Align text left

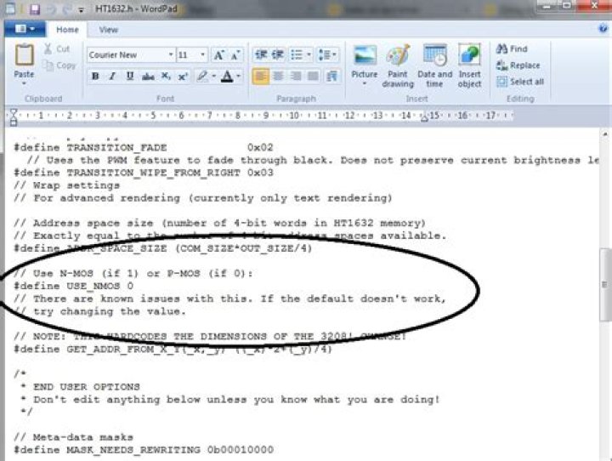[261, 77]
